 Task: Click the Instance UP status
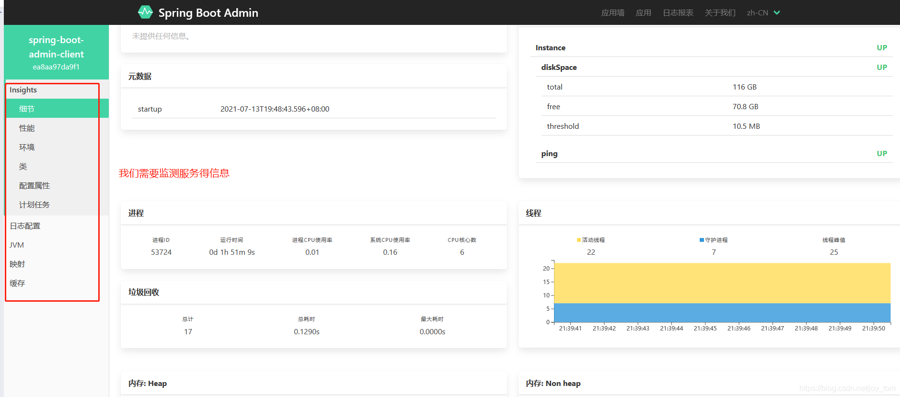[x=882, y=47]
